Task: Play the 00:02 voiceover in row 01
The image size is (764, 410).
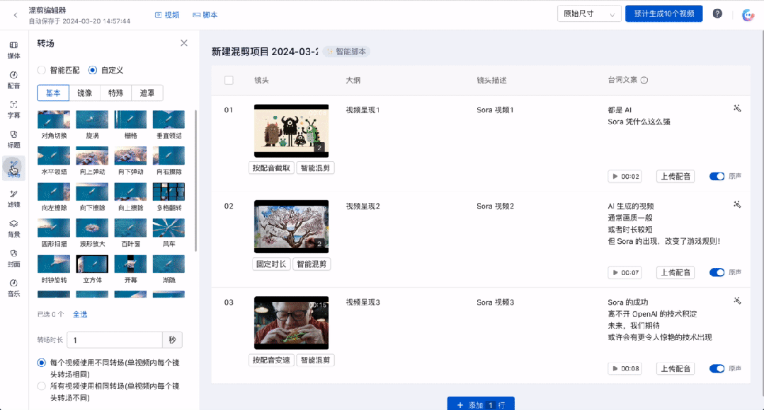Action: coord(625,177)
